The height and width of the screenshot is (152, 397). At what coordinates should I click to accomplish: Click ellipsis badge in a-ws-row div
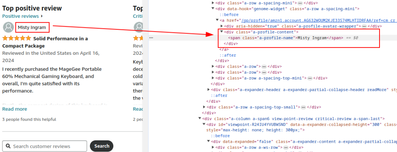286,147
